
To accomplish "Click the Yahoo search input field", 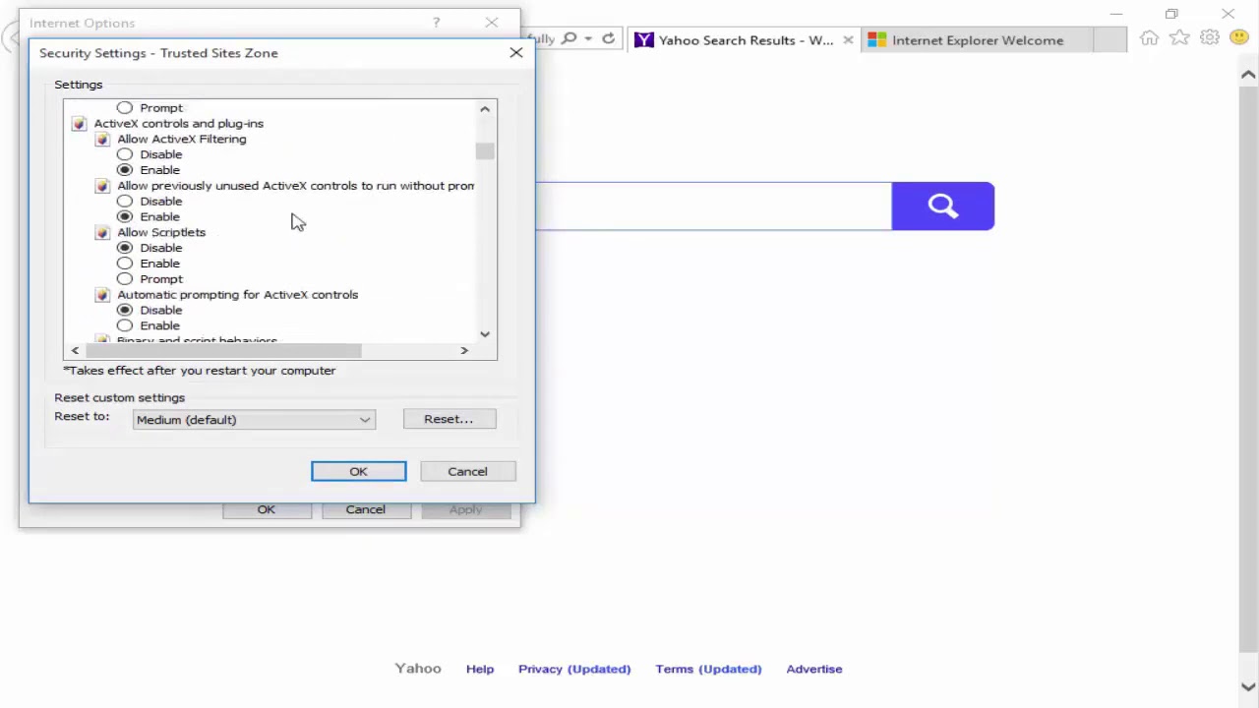I will (x=713, y=206).
